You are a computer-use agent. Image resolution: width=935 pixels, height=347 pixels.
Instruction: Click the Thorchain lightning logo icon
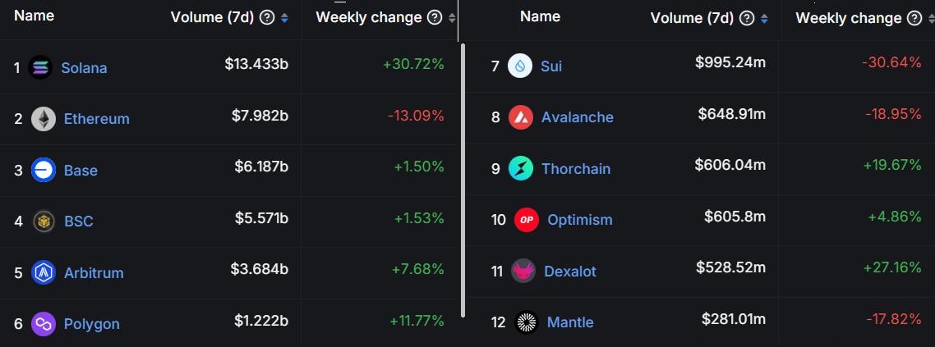pyautogui.click(x=521, y=168)
